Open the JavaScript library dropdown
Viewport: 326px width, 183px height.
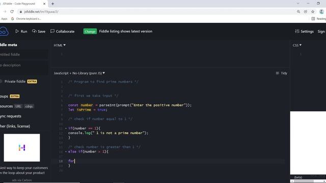pos(79,73)
